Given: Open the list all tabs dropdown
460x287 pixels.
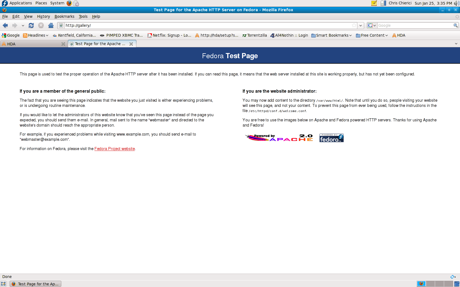Looking at the screenshot, I should click(456, 44).
